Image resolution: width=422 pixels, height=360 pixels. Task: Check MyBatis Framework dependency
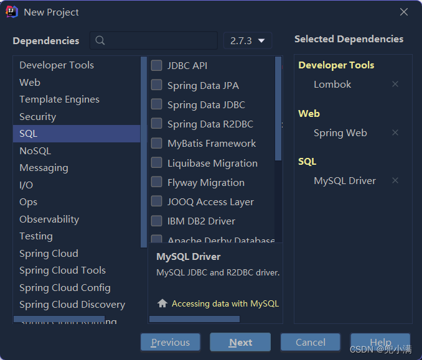[156, 143]
